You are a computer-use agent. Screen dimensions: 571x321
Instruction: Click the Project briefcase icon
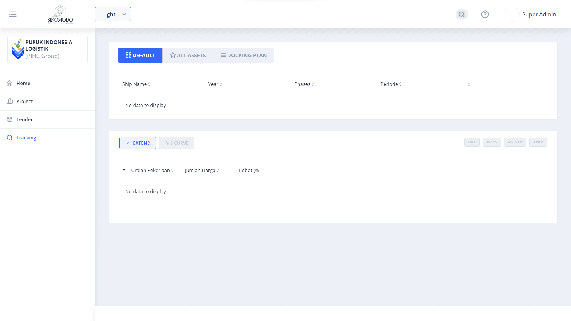click(x=10, y=101)
